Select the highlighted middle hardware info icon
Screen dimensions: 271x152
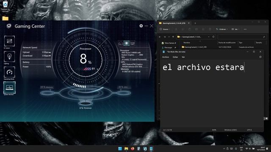click(x=127, y=43)
